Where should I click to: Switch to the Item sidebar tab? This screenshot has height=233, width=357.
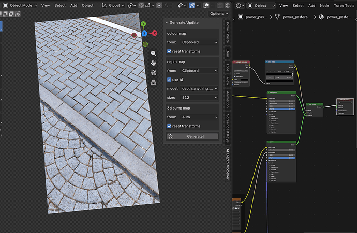pyautogui.click(x=228, y=53)
